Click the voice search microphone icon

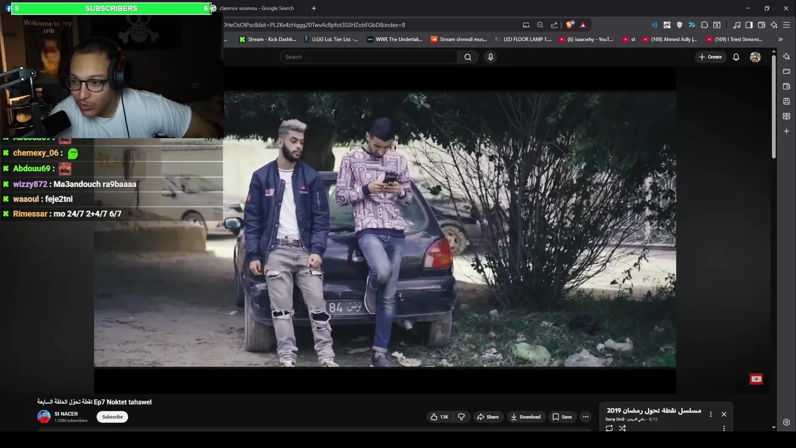[490, 57]
